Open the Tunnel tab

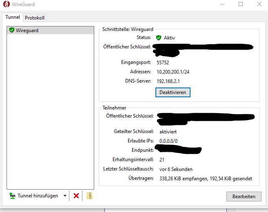(13, 17)
